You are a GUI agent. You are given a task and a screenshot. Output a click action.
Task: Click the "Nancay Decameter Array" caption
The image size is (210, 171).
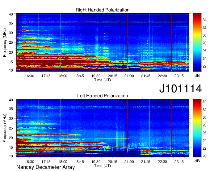(x=45, y=167)
